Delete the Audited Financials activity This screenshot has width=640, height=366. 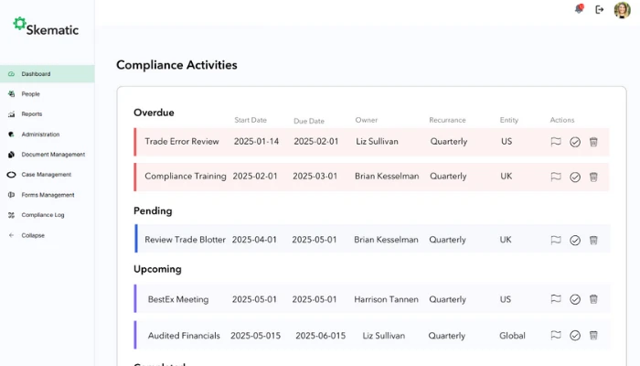tap(593, 336)
